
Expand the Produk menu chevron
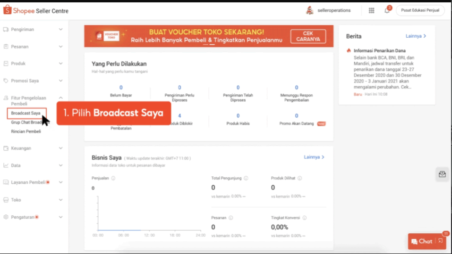pyautogui.click(x=61, y=63)
